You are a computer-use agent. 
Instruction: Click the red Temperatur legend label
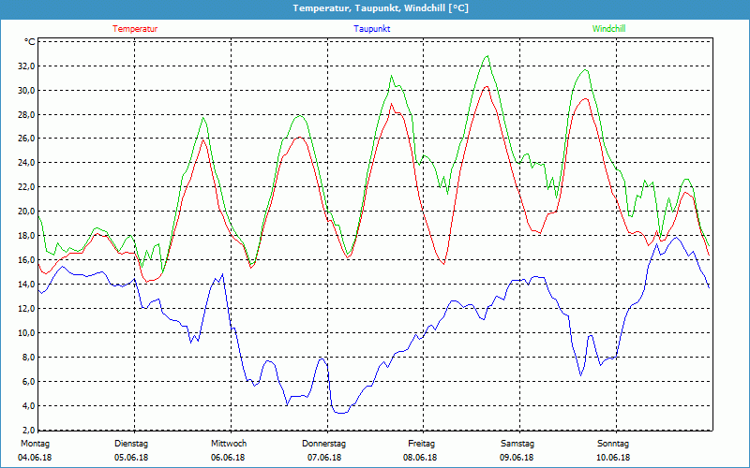tap(135, 29)
